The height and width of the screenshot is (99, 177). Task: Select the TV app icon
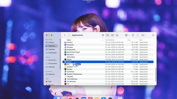click(65, 84)
